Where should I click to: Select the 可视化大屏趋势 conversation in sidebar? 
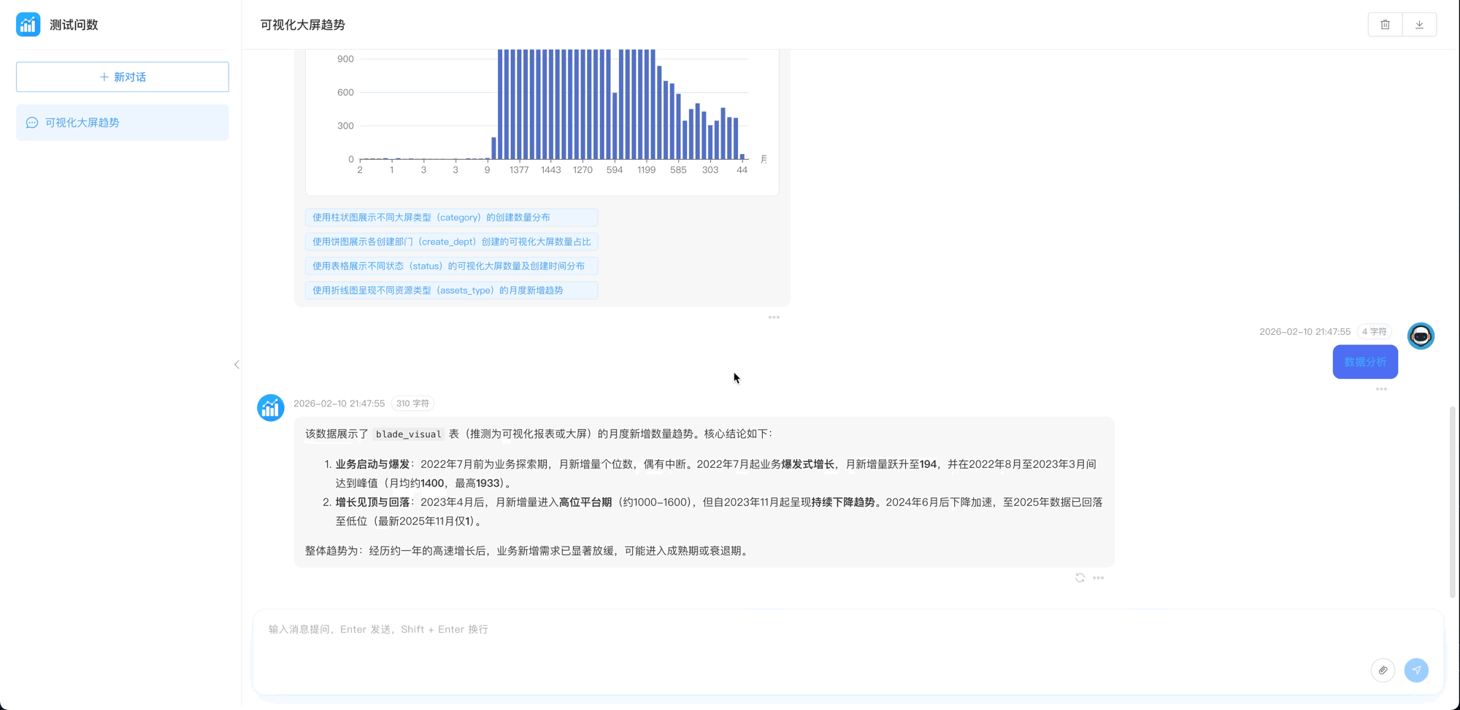[x=122, y=123]
